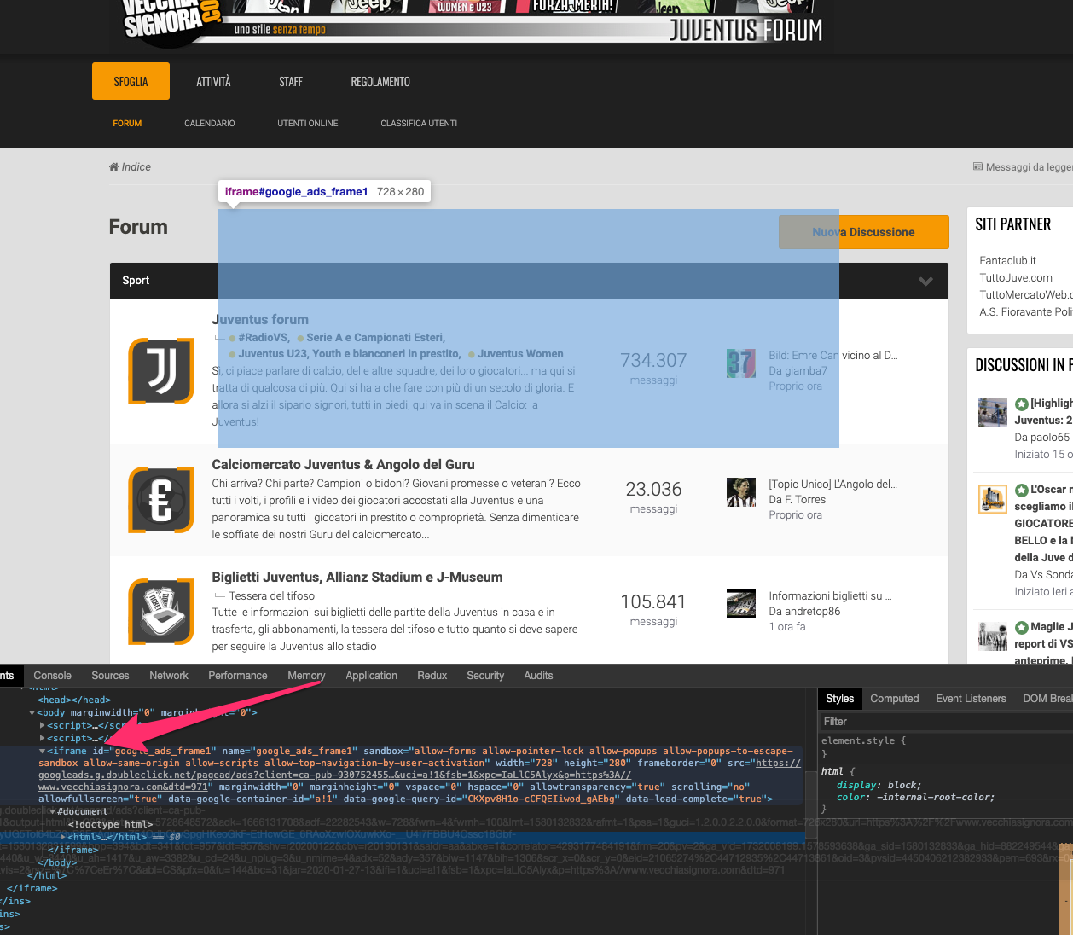Switch to DevTools Sources tab
Image resolution: width=1073 pixels, height=935 pixels.
point(111,675)
